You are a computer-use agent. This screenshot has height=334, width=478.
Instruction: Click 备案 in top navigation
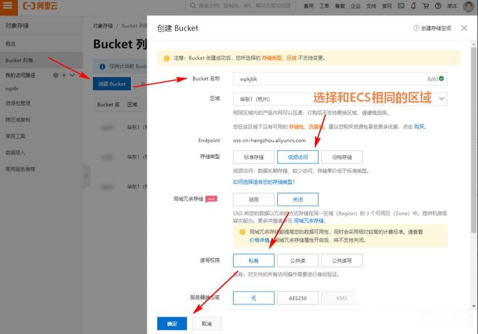(340, 6)
